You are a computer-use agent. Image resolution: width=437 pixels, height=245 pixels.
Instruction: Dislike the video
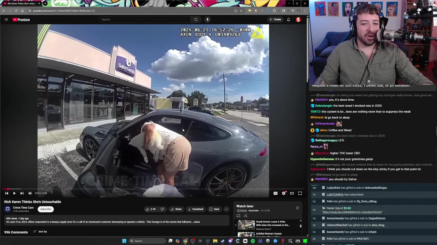162,209
